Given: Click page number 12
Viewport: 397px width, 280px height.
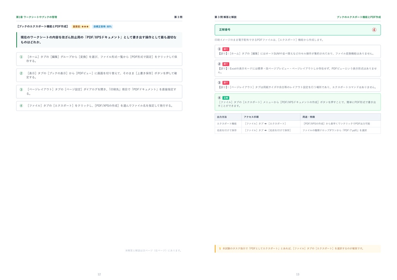Looking at the screenshot, I should point(99,274).
